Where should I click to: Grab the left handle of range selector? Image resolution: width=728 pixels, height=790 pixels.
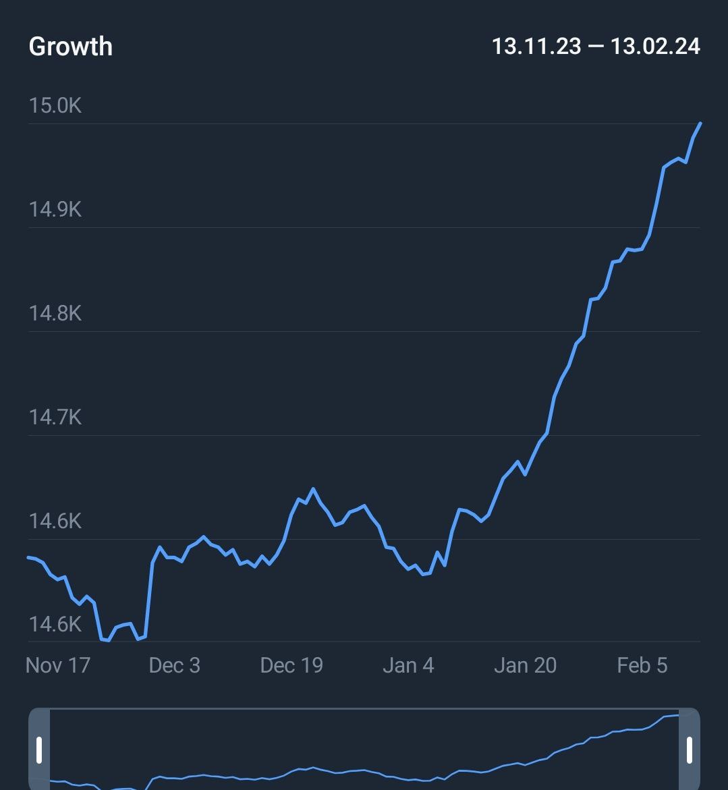point(39,750)
